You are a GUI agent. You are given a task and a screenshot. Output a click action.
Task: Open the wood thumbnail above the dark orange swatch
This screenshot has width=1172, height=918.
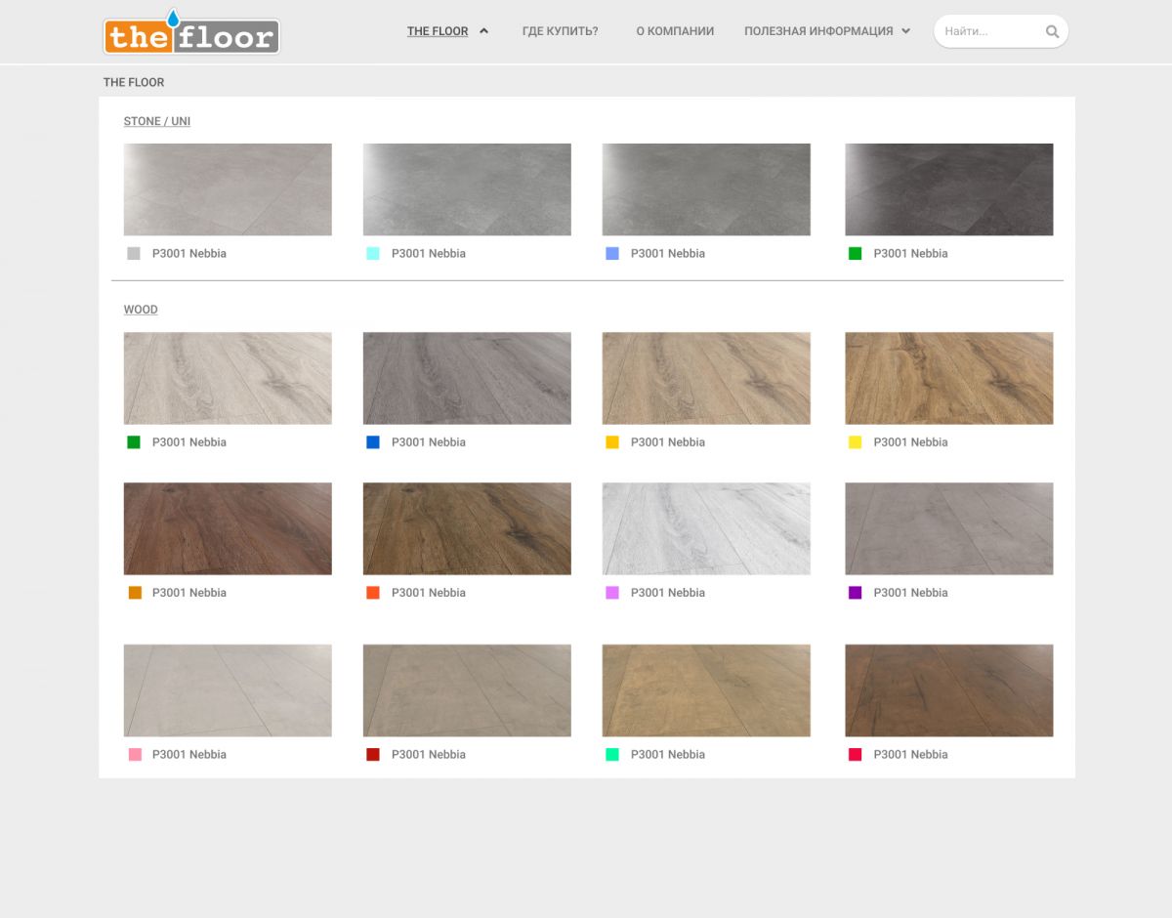228,528
